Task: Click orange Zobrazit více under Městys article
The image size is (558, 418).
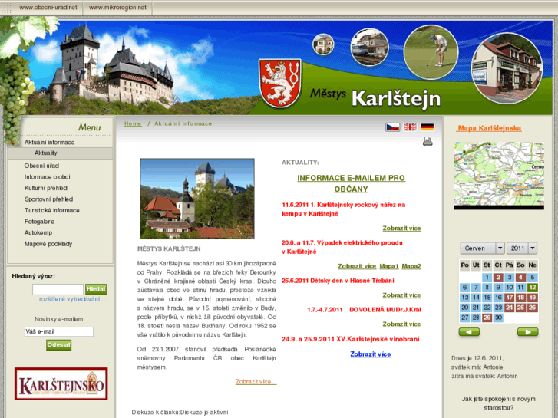Action: tap(256, 381)
